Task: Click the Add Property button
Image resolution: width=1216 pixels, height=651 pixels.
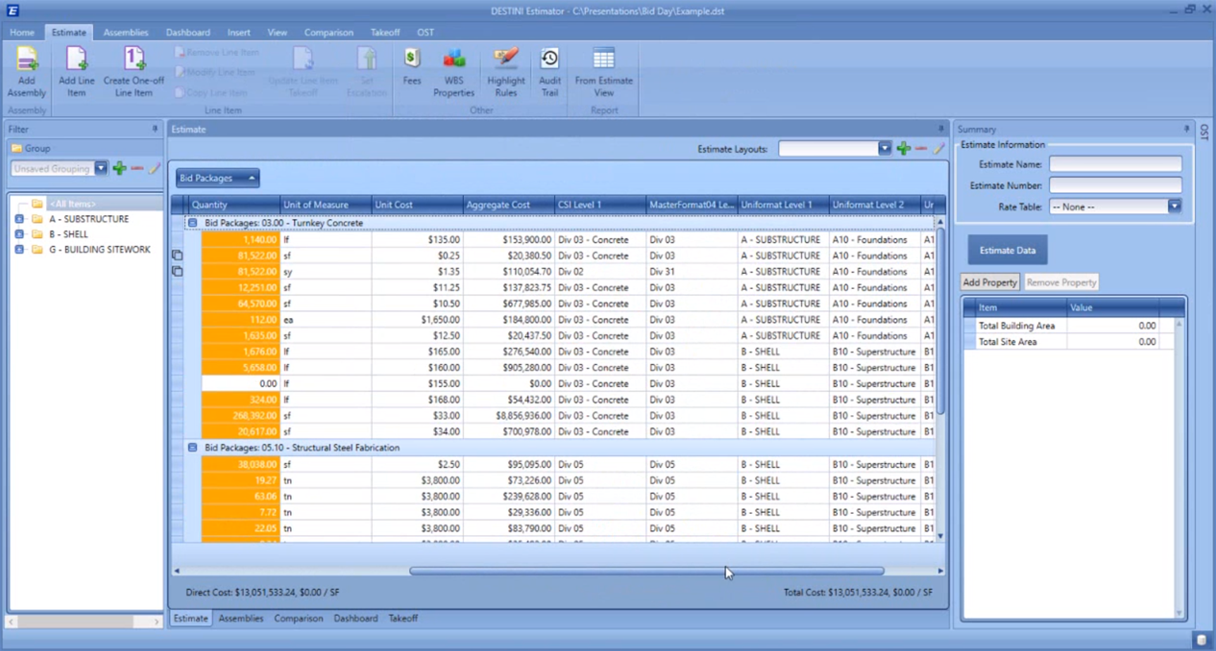Action: click(x=989, y=282)
